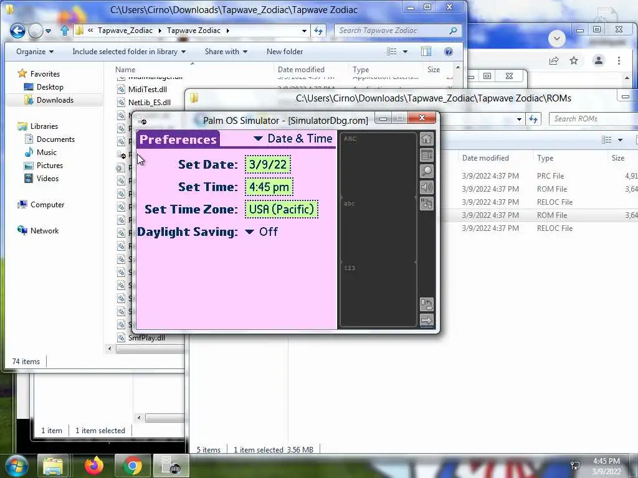Go back in Tapwave Zodiac explorer window
Viewport: 638px width, 478px height.
[x=17, y=30]
